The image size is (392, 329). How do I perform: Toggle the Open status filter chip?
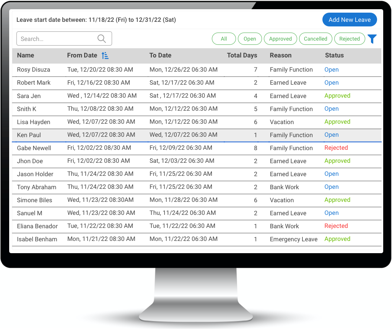(x=250, y=39)
